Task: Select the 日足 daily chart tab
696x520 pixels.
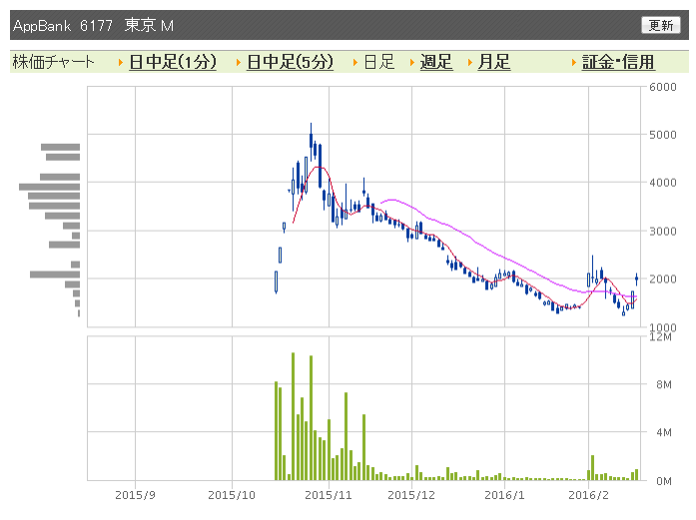Action: coord(379,62)
